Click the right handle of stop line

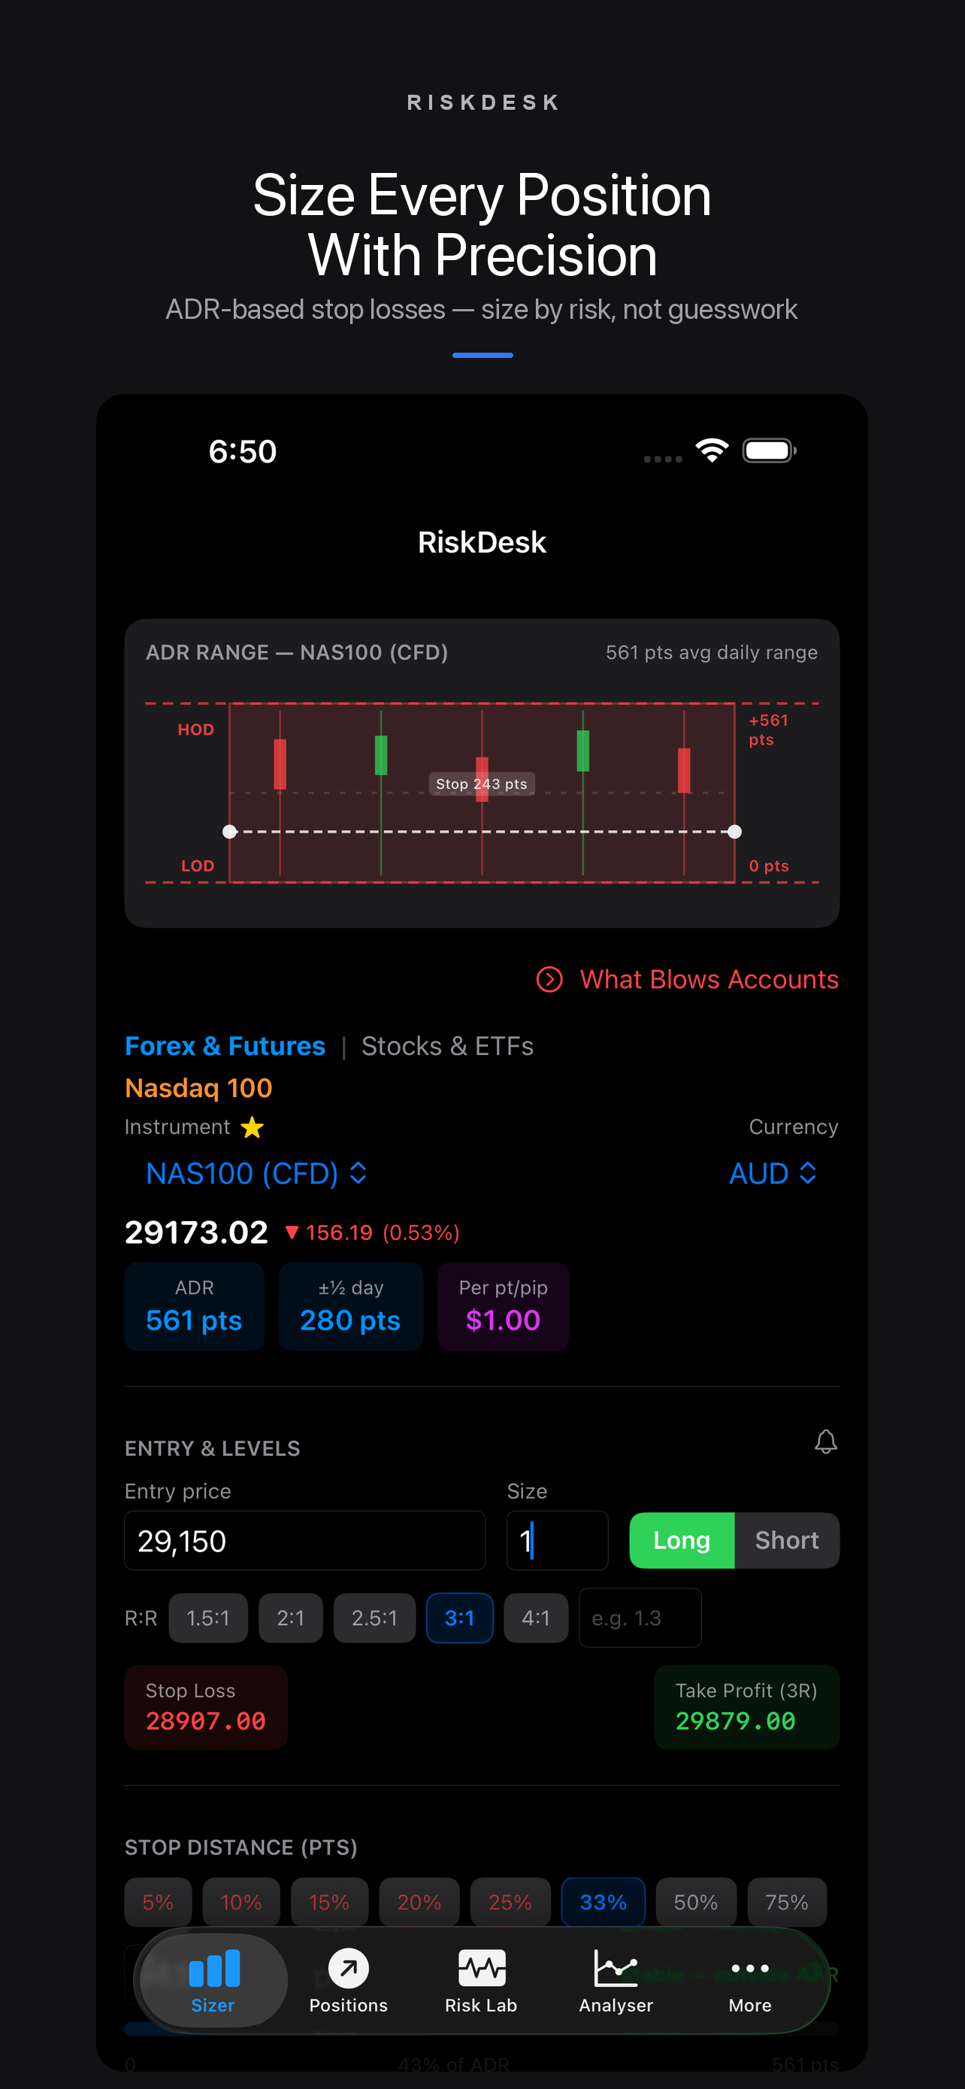(x=735, y=831)
